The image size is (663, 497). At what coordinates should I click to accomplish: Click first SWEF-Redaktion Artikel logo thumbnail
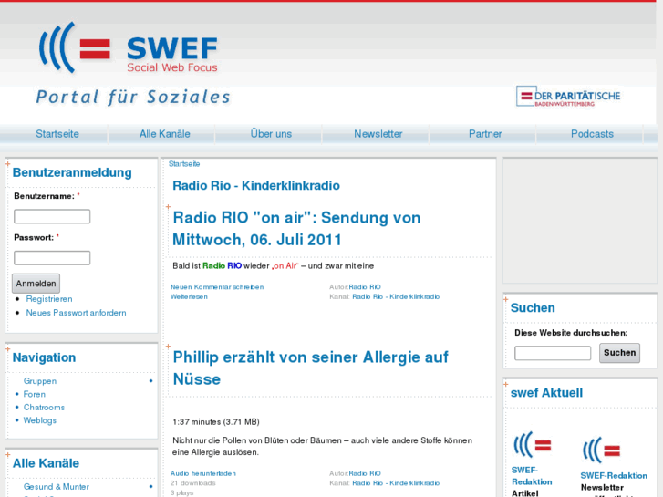click(x=533, y=445)
